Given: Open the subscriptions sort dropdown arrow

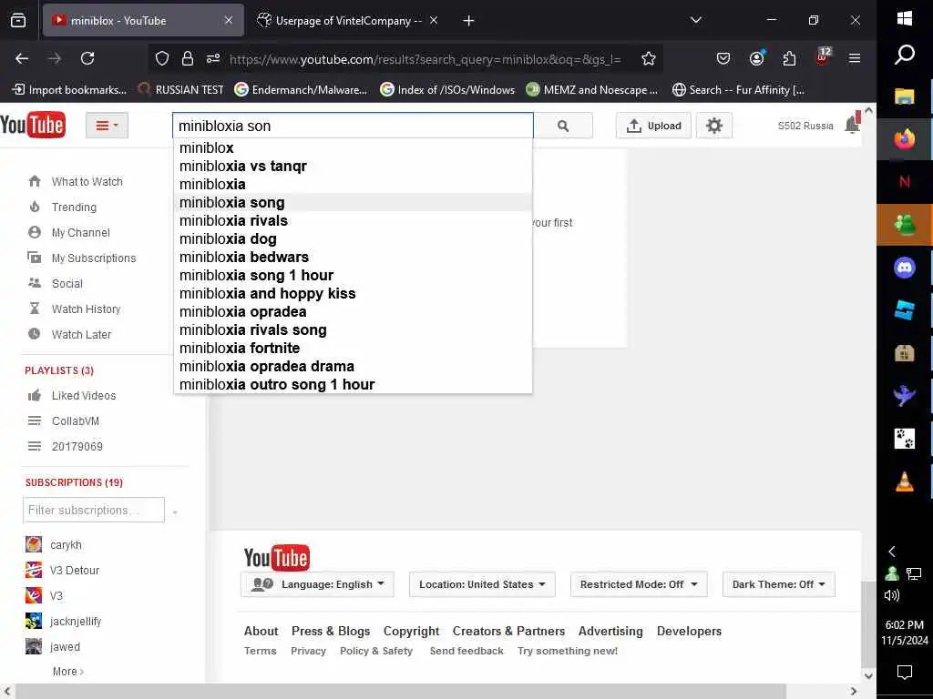Looking at the screenshot, I should tap(175, 512).
